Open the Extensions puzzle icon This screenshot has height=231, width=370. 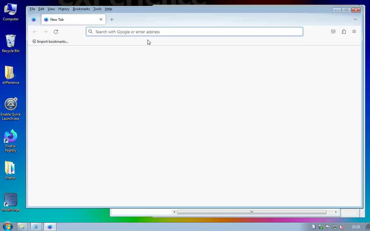(344, 31)
